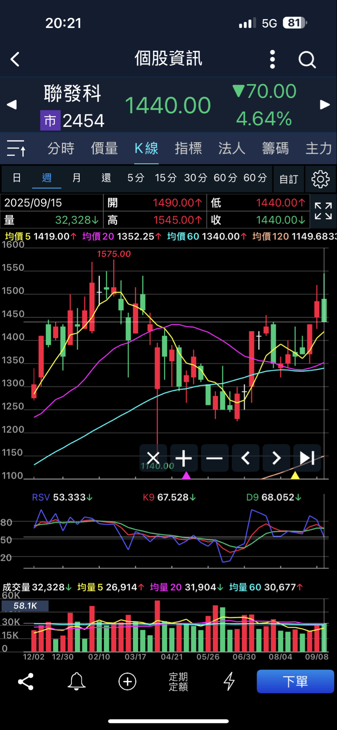Move crosshair to previous candle

pyautogui.click(x=245, y=458)
